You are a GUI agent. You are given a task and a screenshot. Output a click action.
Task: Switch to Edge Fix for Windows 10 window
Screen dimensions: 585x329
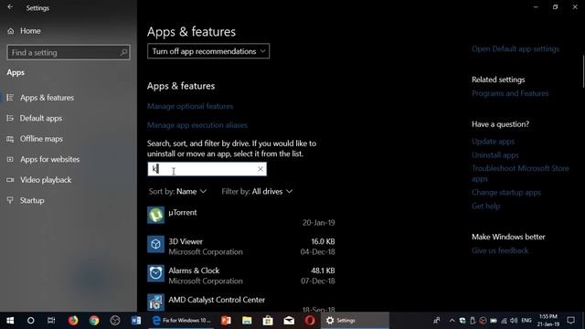[x=182, y=321]
